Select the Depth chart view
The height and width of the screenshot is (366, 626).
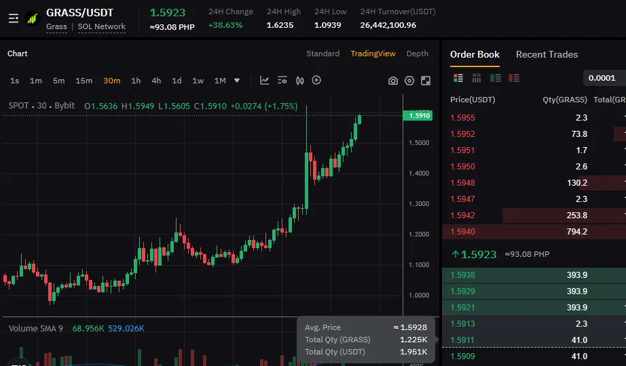tap(417, 54)
